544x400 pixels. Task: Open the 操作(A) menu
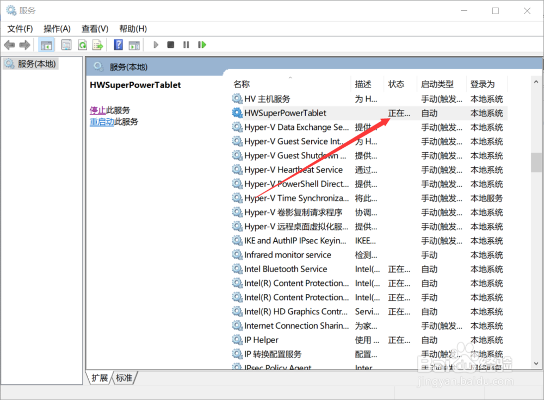click(x=57, y=29)
